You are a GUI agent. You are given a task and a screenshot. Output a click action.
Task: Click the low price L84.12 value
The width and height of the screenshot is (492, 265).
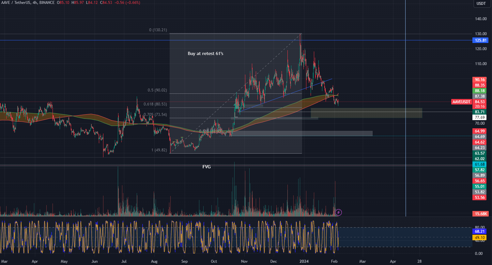click(x=92, y=3)
